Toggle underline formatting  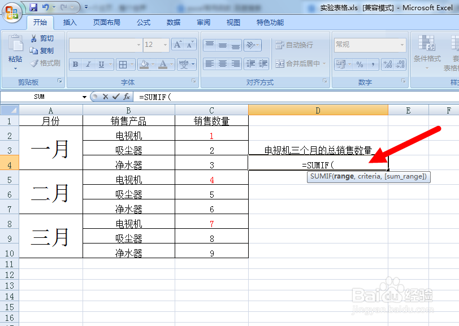(101, 64)
